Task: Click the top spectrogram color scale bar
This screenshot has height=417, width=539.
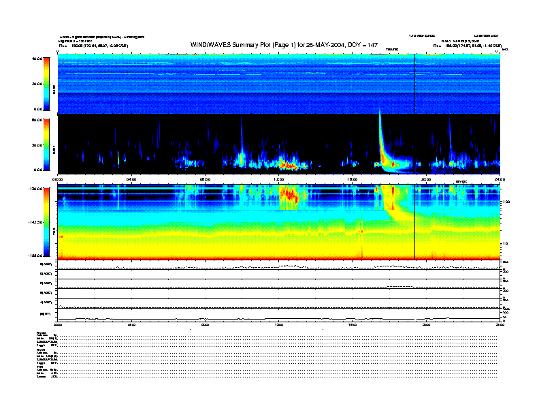Action: (x=48, y=84)
